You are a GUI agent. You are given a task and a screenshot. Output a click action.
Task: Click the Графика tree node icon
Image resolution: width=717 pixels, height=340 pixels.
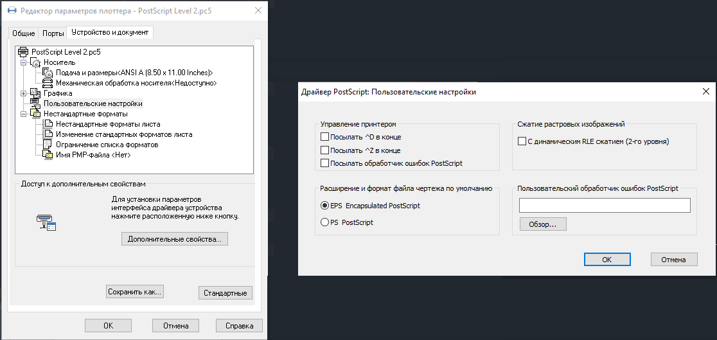[35, 93]
